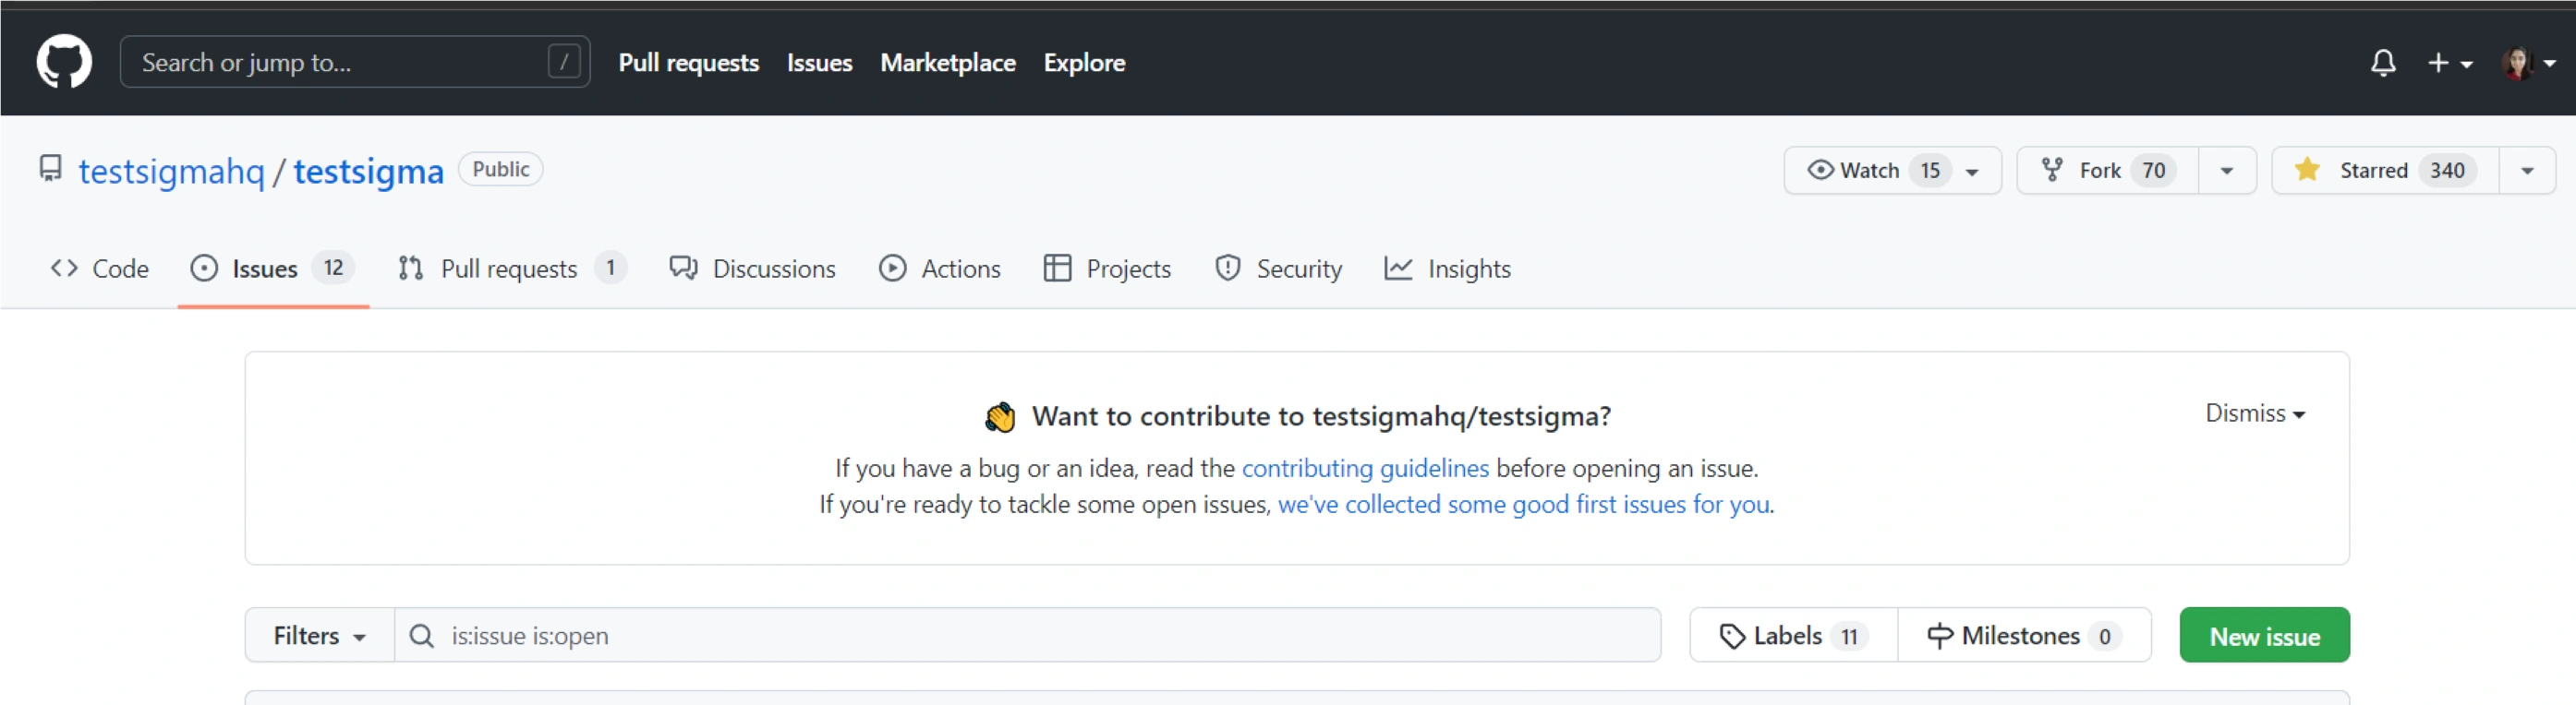Click the repository icon beside testsigmahq

tap(50, 169)
